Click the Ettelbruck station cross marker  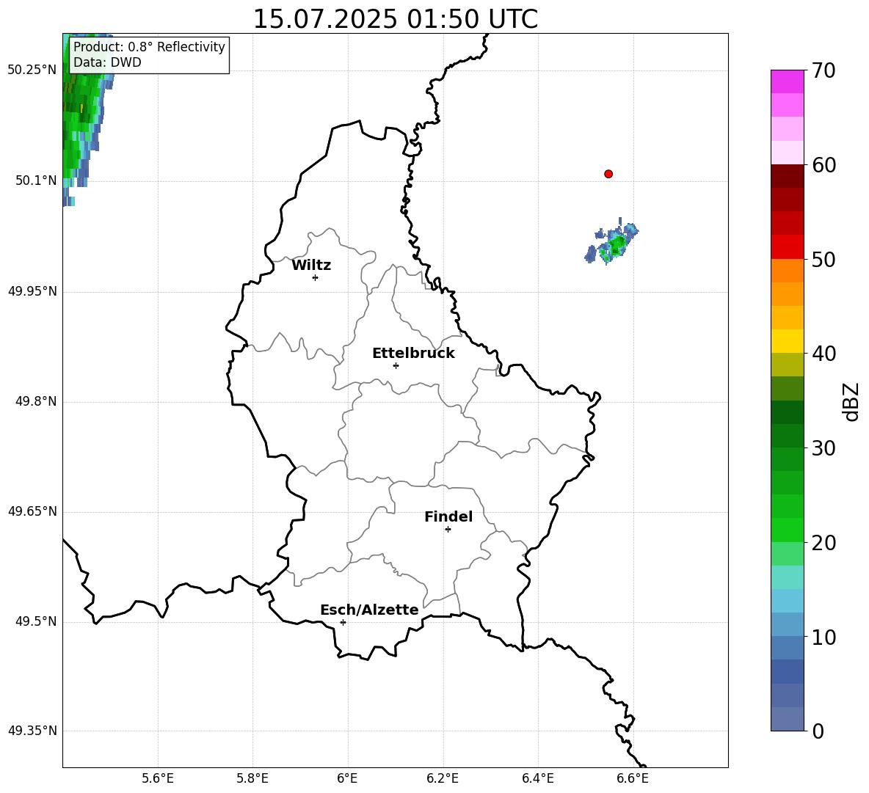point(396,365)
